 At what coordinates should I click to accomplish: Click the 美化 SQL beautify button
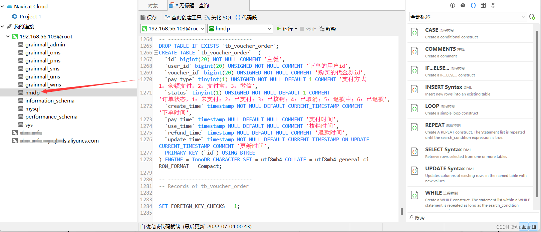219,17
